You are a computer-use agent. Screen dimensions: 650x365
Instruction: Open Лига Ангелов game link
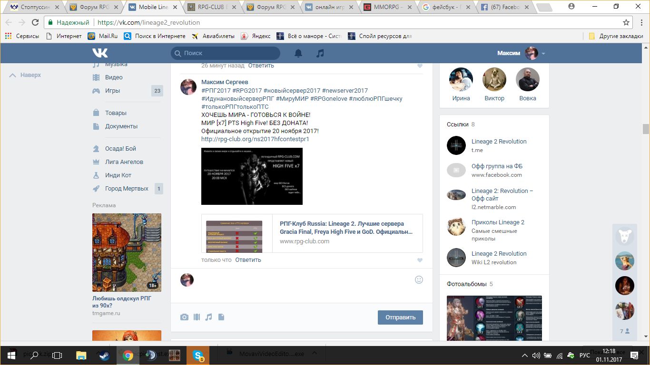pyautogui.click(x=124, y=162)
